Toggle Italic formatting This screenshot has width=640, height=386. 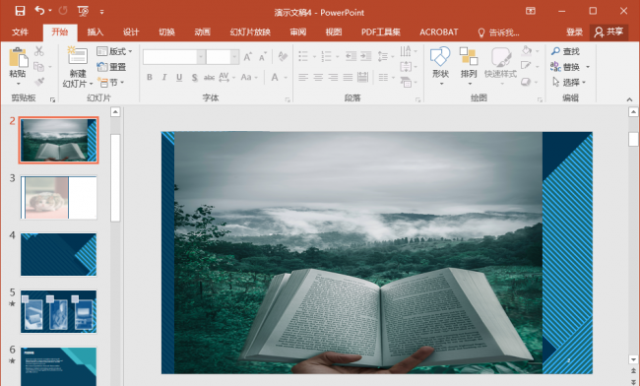(164, 77)
